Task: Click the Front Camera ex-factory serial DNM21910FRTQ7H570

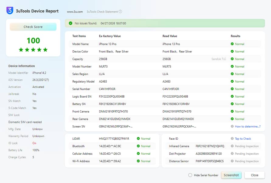Action: coord(113,111)
